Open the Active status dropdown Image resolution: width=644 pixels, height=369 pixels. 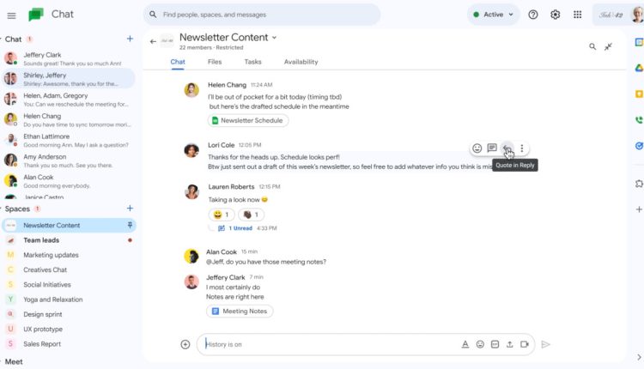point(493,15)
